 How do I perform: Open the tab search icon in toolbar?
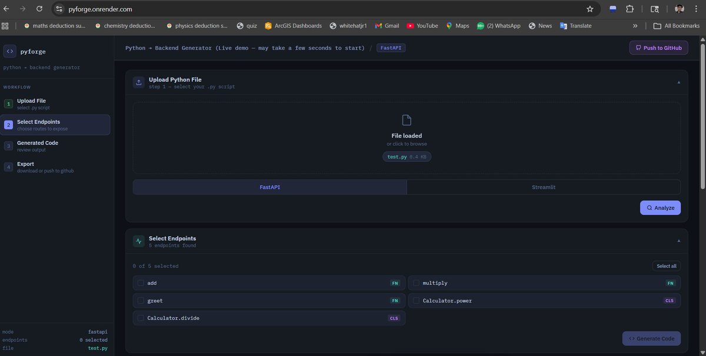click(x=654, y=9)
